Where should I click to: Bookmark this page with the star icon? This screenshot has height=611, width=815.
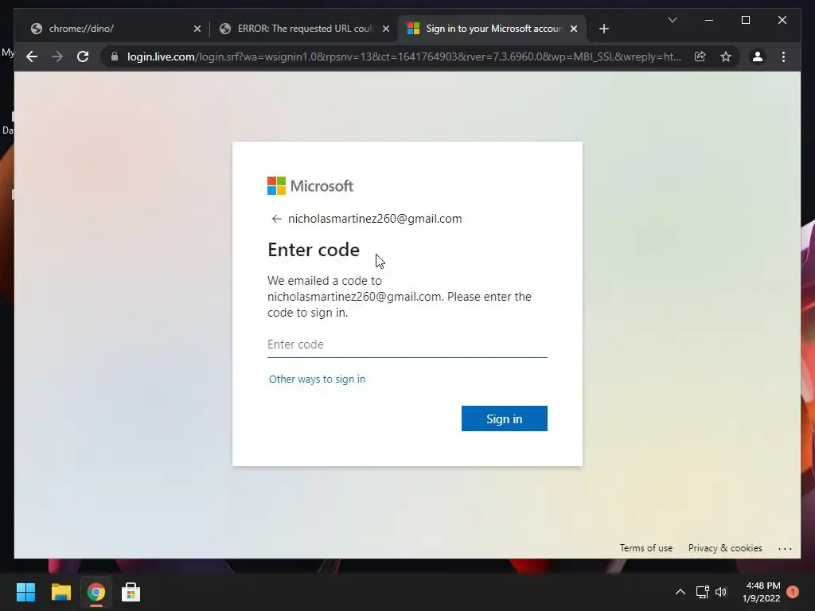click(x=726, y=56)
